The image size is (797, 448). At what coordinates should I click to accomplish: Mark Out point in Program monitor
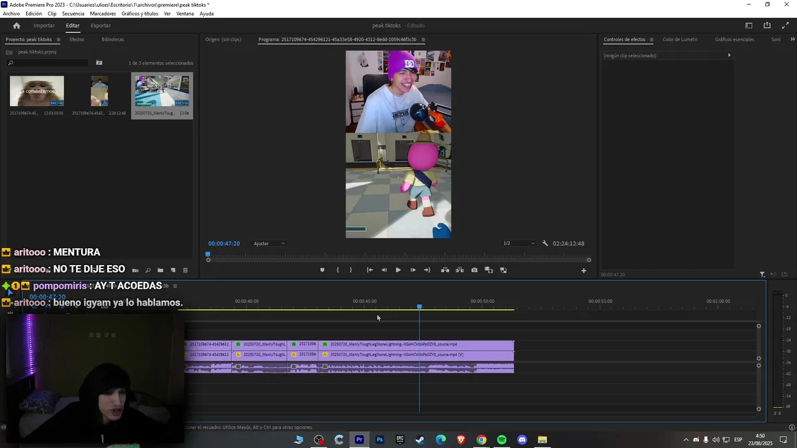351,270
